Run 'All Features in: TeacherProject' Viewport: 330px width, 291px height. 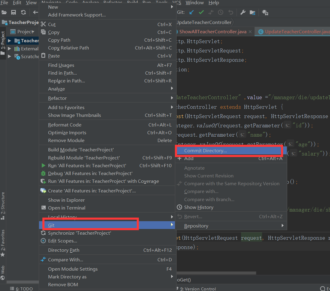click(107, 165)
